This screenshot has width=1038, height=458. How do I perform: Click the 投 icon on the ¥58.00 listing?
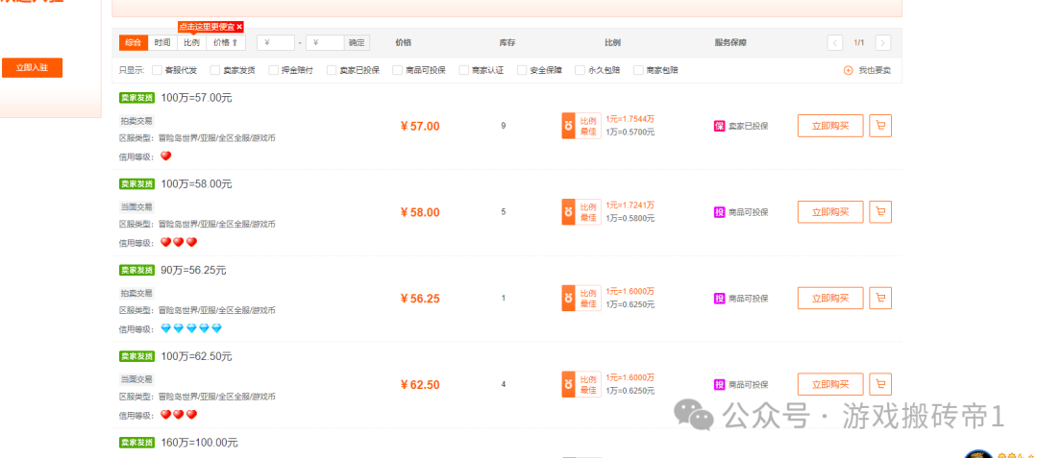coord(719,212)
